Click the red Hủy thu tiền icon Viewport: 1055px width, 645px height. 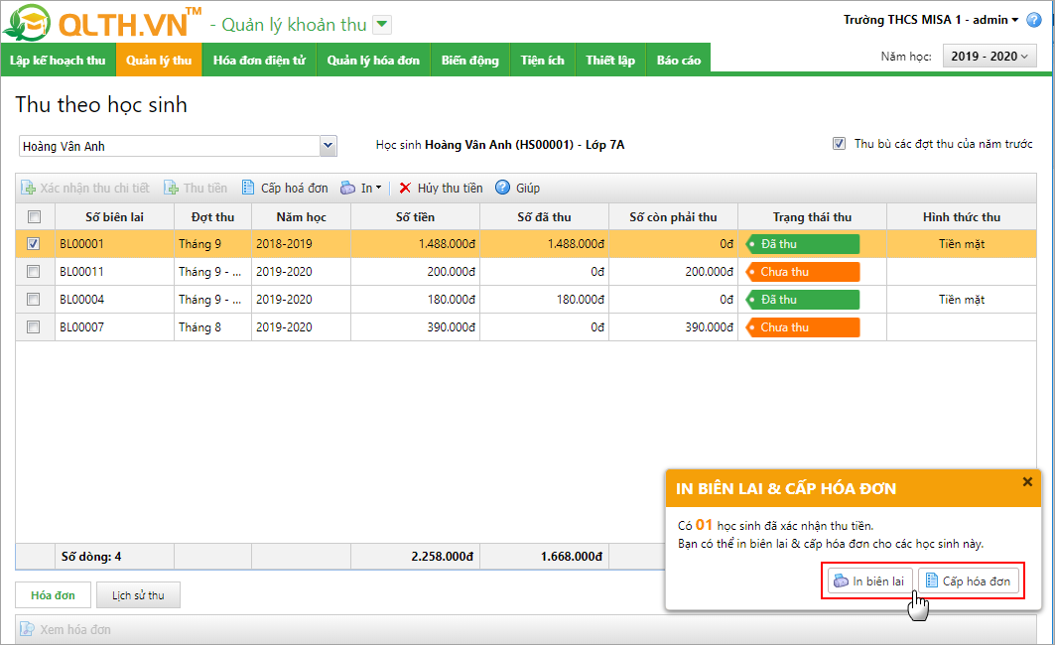tap(405, 188)
